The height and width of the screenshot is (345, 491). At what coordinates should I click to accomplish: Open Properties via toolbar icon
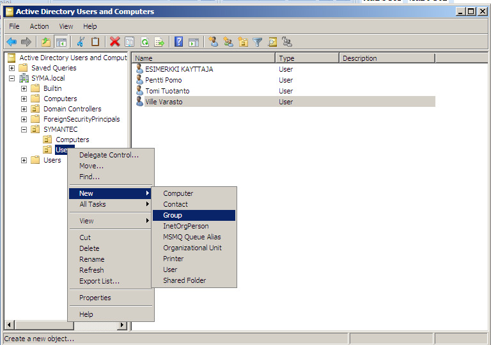pyautogui.click(x=129, y=42)
